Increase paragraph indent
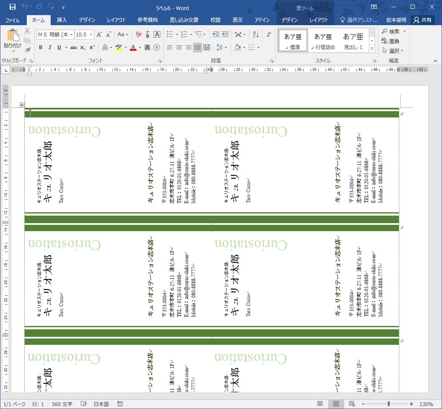Image resolution: width=442 pixels, height=409 pixels. pyautogui.click(x=225, y=34)
